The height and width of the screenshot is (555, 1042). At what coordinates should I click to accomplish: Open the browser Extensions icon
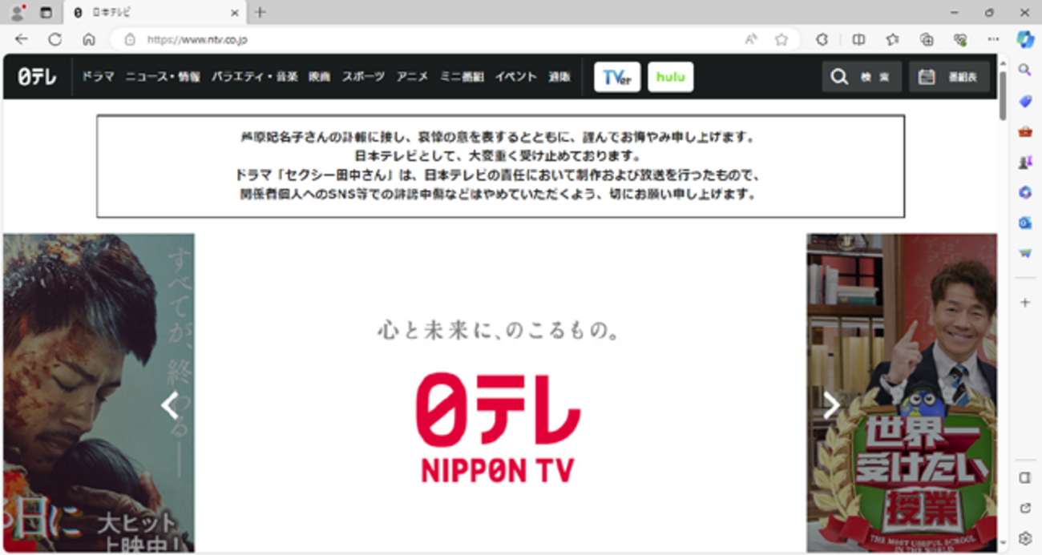point(822,39)
